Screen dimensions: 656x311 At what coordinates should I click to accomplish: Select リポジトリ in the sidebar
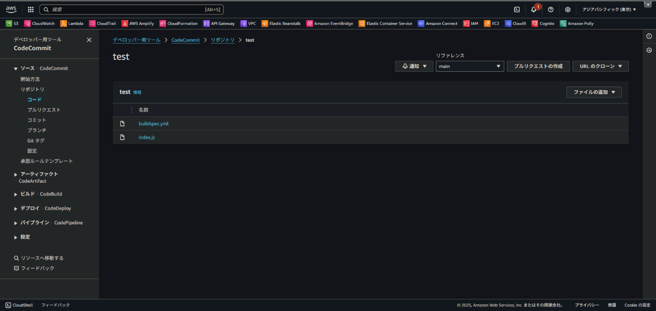pyautogui.click(x=32, y=89)
